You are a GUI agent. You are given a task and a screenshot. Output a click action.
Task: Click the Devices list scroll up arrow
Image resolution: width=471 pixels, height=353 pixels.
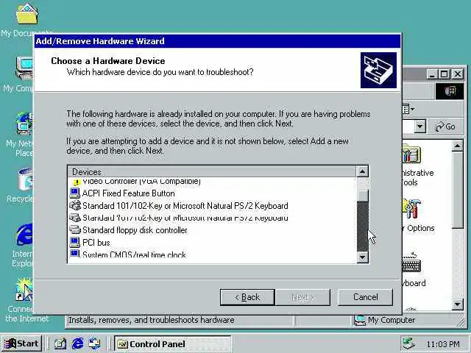(x=363, y=171)
